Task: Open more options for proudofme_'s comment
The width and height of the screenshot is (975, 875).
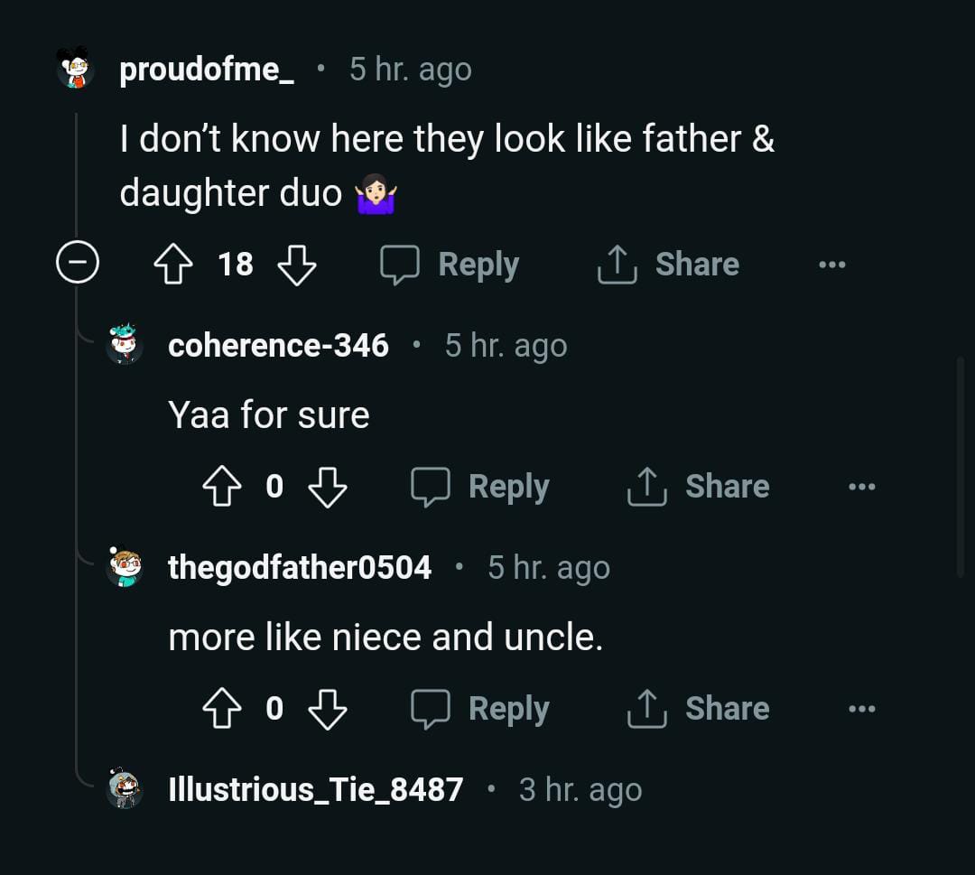Action: (831, 265)
